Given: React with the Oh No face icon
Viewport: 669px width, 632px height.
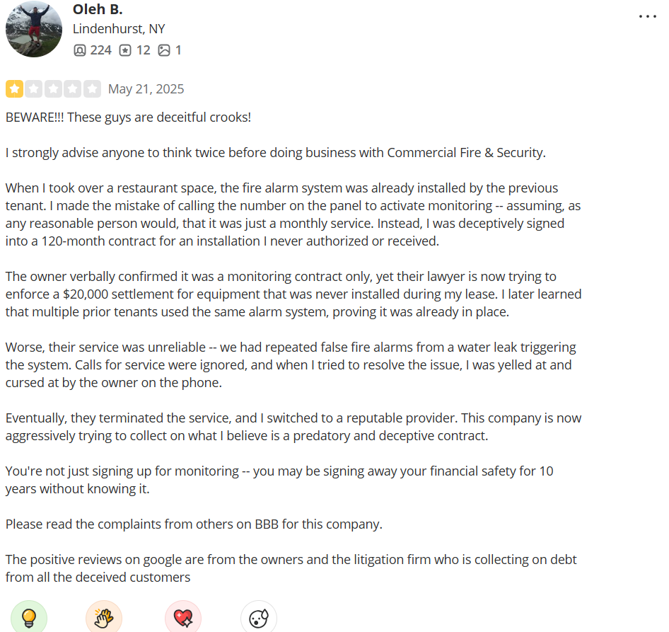Looking at the screenshot, I should pyautogui.click(x=259, y=617).
